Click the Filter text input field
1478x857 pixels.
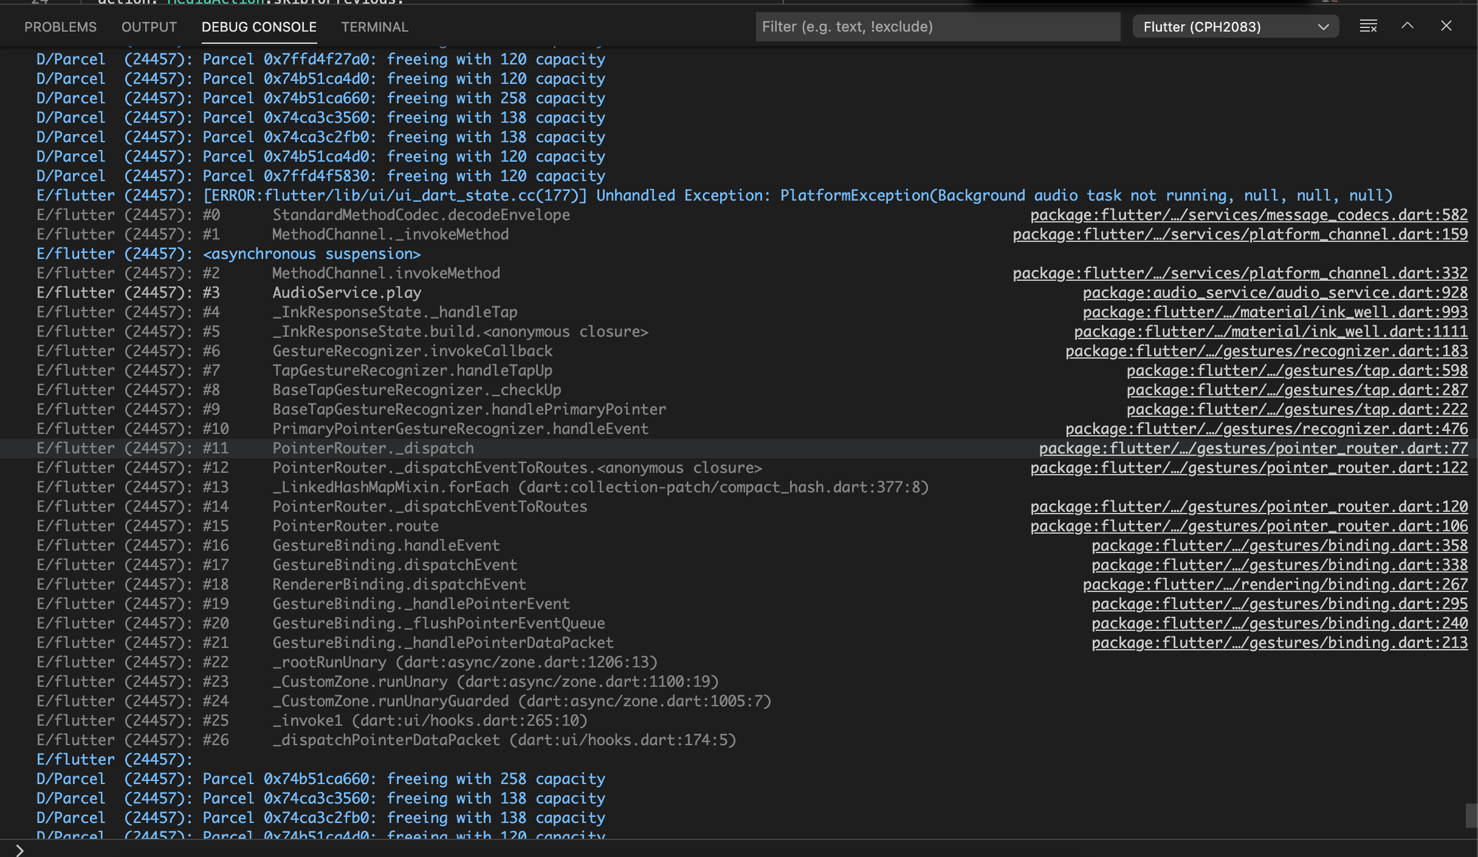pos(938,26)
